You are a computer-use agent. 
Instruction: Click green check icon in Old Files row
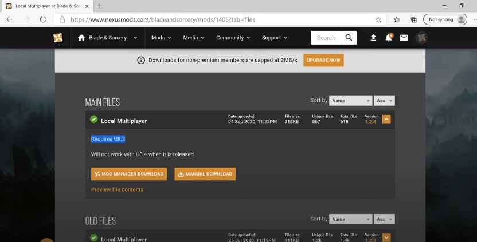(93, 238)
